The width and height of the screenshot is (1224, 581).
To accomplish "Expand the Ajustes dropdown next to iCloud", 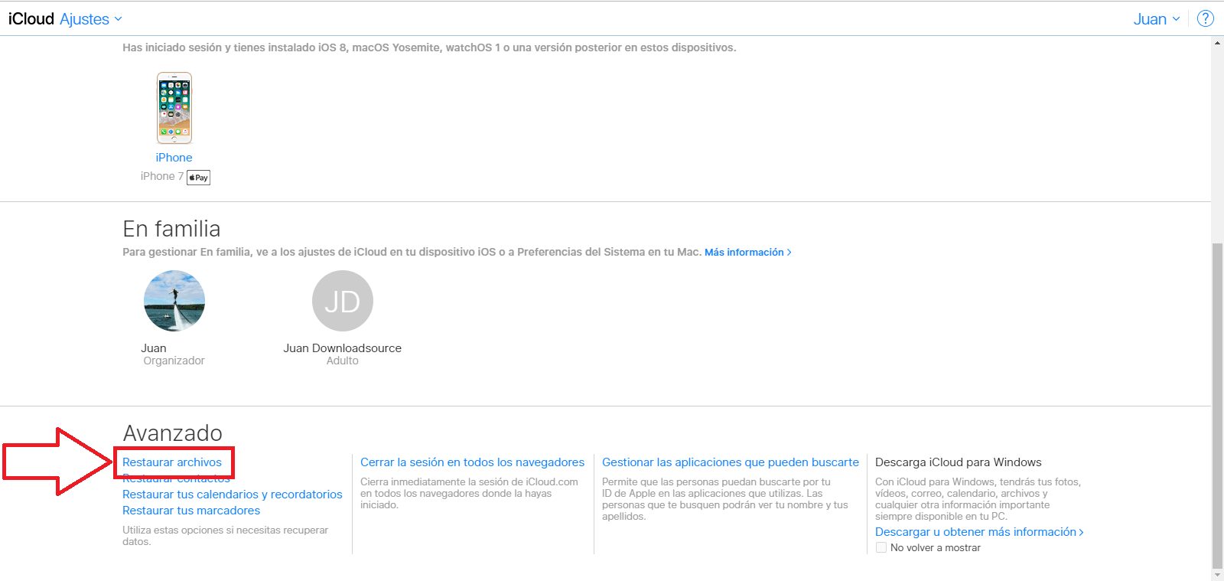I will 90,19.
